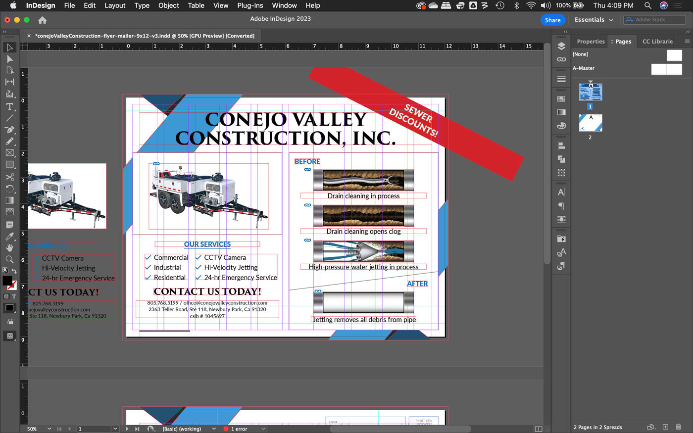
Task: Open the Links panel icon
Action: [561, 59]
